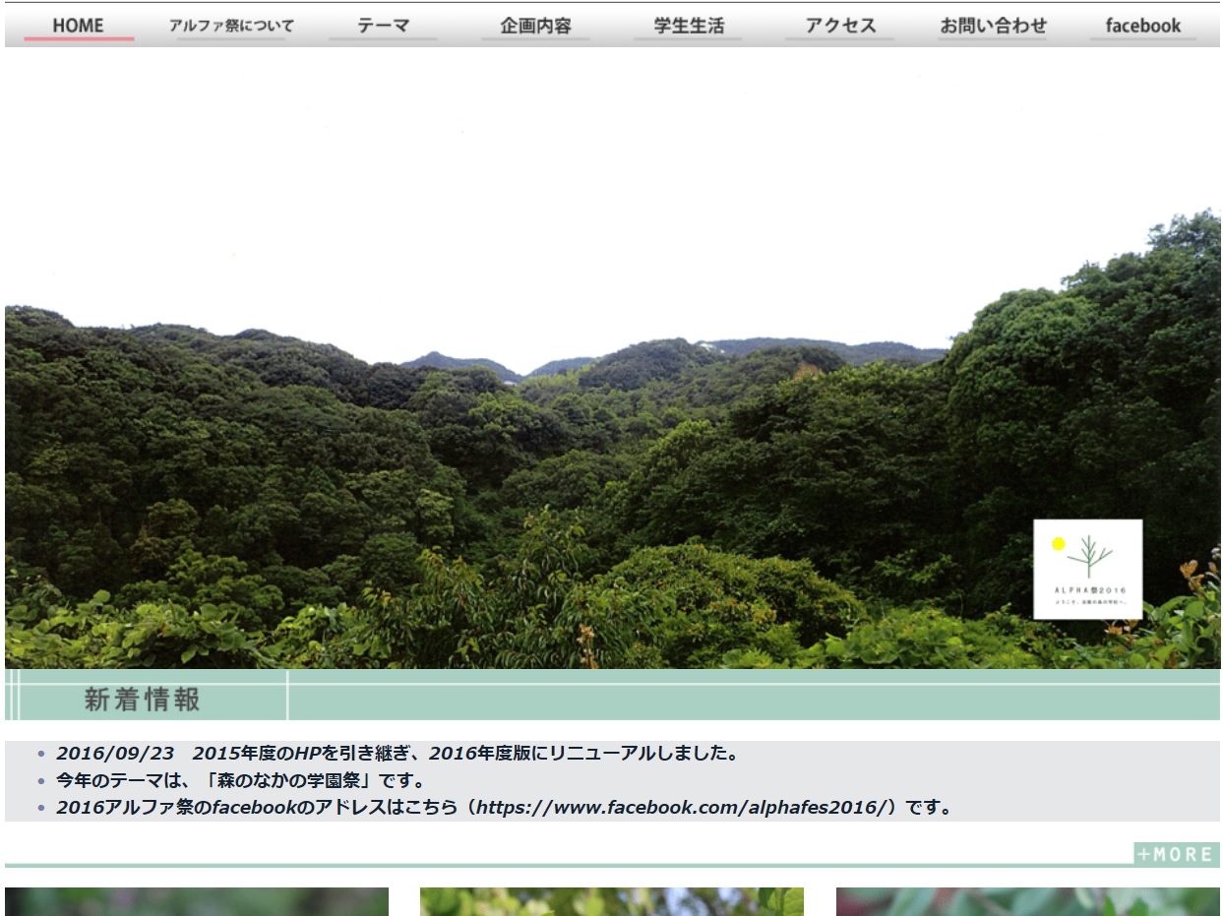Open the right thumbnail image at bottom

click(1027, 901)
